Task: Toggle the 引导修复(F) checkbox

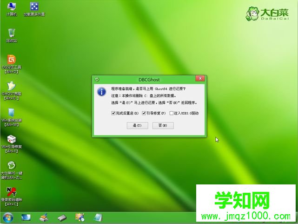Action: 144,113
